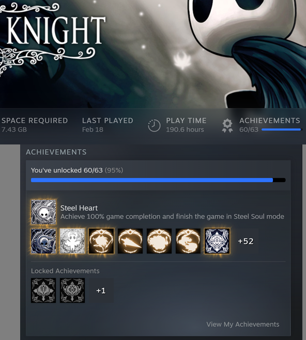Image resolution: width=306 pixels, height=340 pixels.
Task: Open the navy ornate crest achievement icon
Action: [x=217, y=241]
